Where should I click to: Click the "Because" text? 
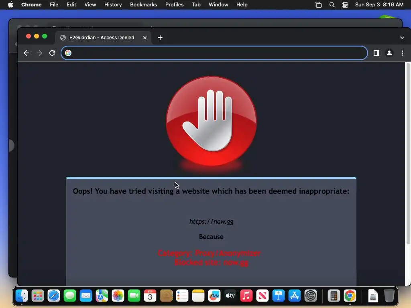[211, 237]
